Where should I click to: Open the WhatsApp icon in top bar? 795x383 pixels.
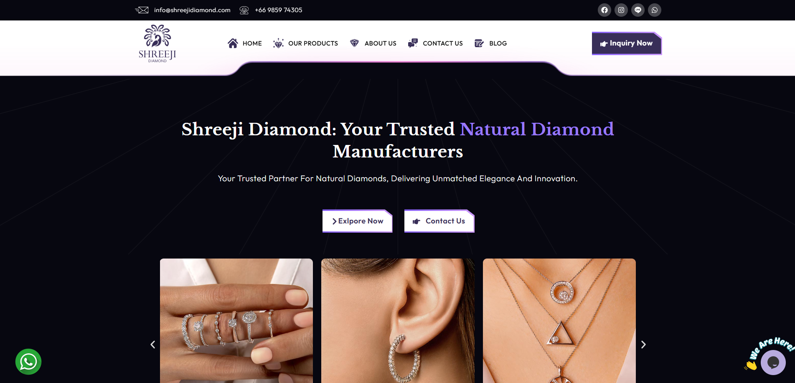(x=654, y=10)
